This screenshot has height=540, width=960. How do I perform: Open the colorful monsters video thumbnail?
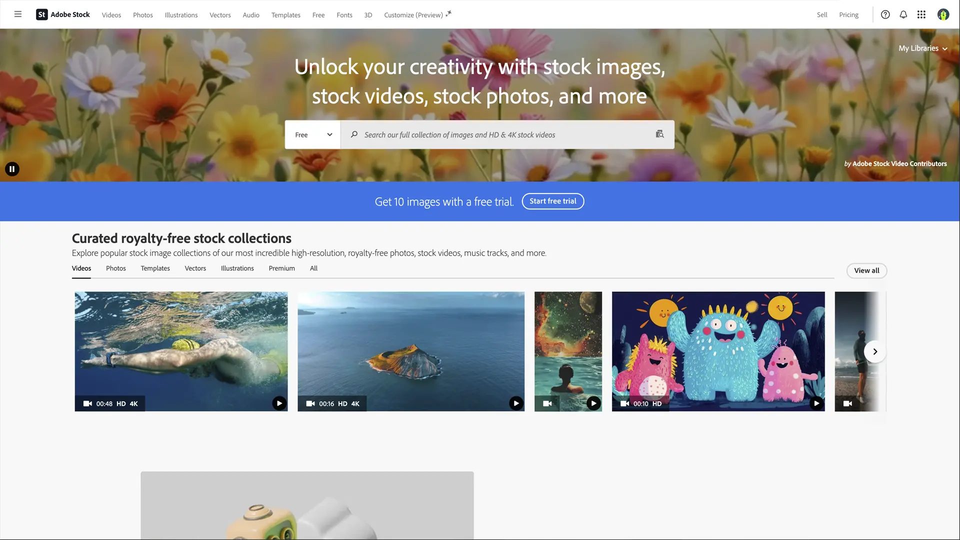pos(718,351)
